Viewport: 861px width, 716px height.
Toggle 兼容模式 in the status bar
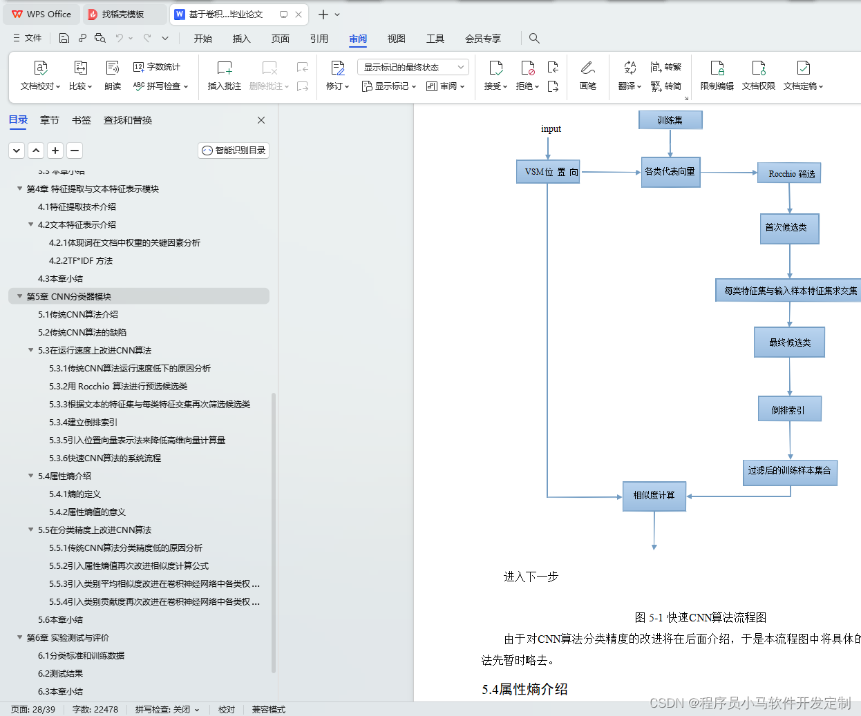point(268,709)
